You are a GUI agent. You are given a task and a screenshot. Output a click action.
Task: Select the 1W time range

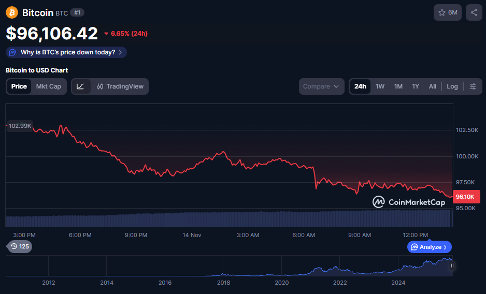380,86
